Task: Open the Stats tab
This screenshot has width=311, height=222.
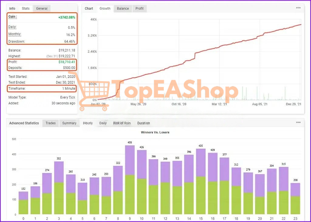Action: [x=26, y=8]
